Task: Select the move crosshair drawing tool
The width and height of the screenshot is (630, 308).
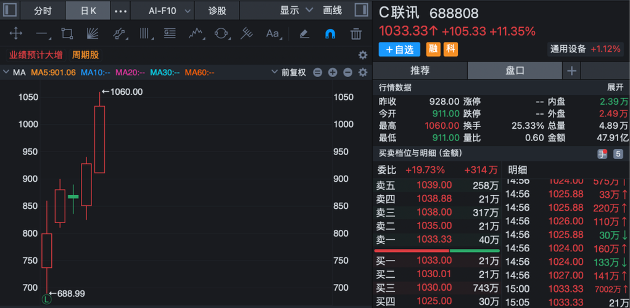Action: click(15, 33)
